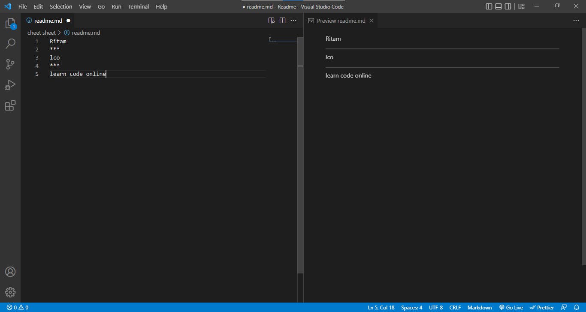Viewport: 586px width, 312px height.
Task: Toggle Primary Side Bar layout button
Action: click(x=489, y=6)
